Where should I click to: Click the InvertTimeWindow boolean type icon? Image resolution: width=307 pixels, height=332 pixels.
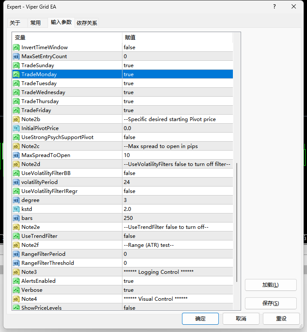(x=16, y=47)
